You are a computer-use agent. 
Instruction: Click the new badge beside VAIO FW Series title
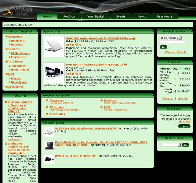pyautogui.click(x=134, y=38)
